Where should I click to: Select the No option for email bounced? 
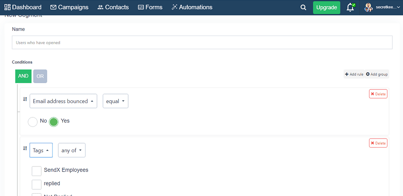[x=33, y=122]
